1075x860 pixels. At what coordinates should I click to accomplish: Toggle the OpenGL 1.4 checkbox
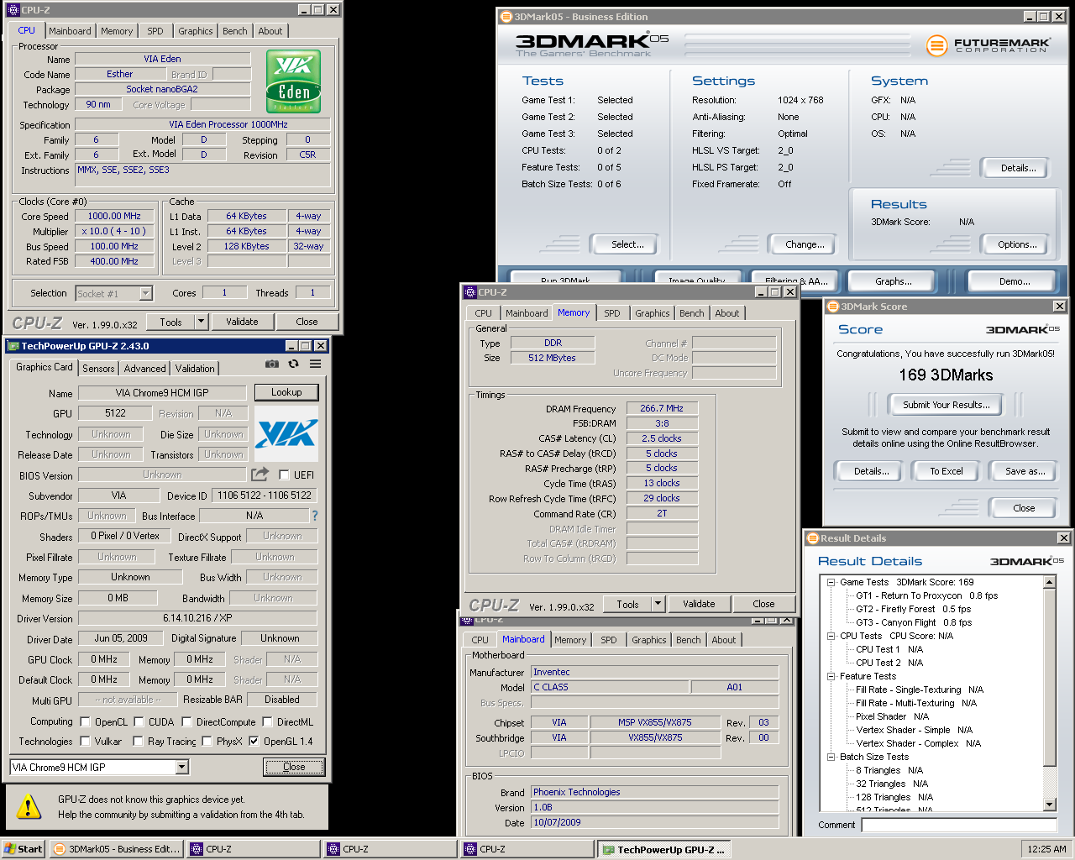coord(254,741)
